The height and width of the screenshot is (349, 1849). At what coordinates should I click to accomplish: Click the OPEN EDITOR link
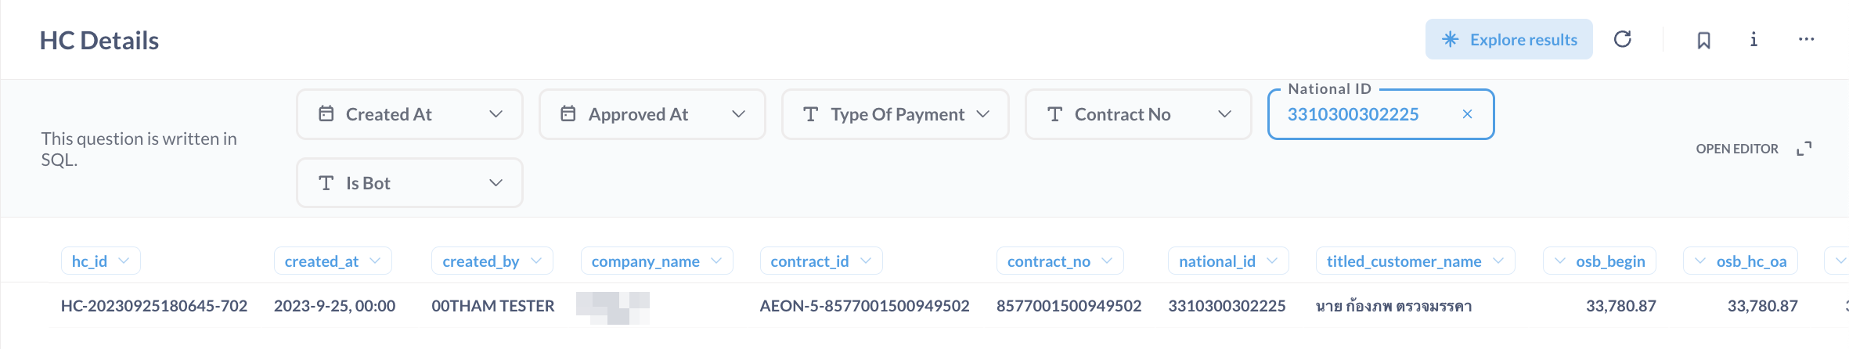[x=1736, y=149]
